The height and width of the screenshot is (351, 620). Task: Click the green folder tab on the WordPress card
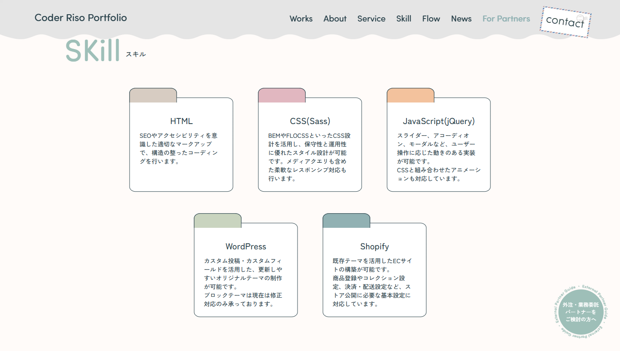click(217, 220)
